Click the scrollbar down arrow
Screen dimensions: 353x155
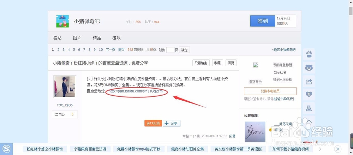coord(351,153)
